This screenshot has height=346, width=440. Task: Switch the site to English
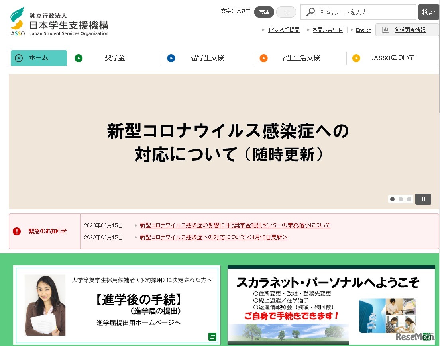pos(363,30)
